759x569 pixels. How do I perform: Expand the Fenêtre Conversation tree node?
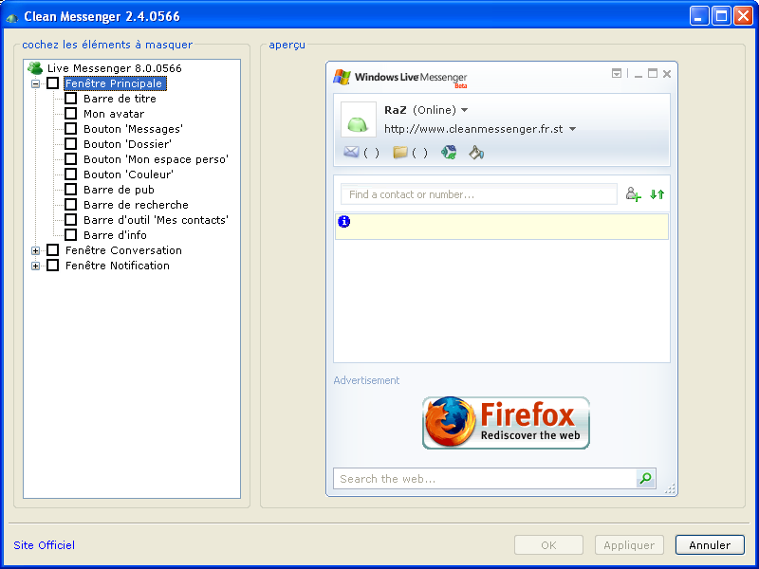(35, 250)
